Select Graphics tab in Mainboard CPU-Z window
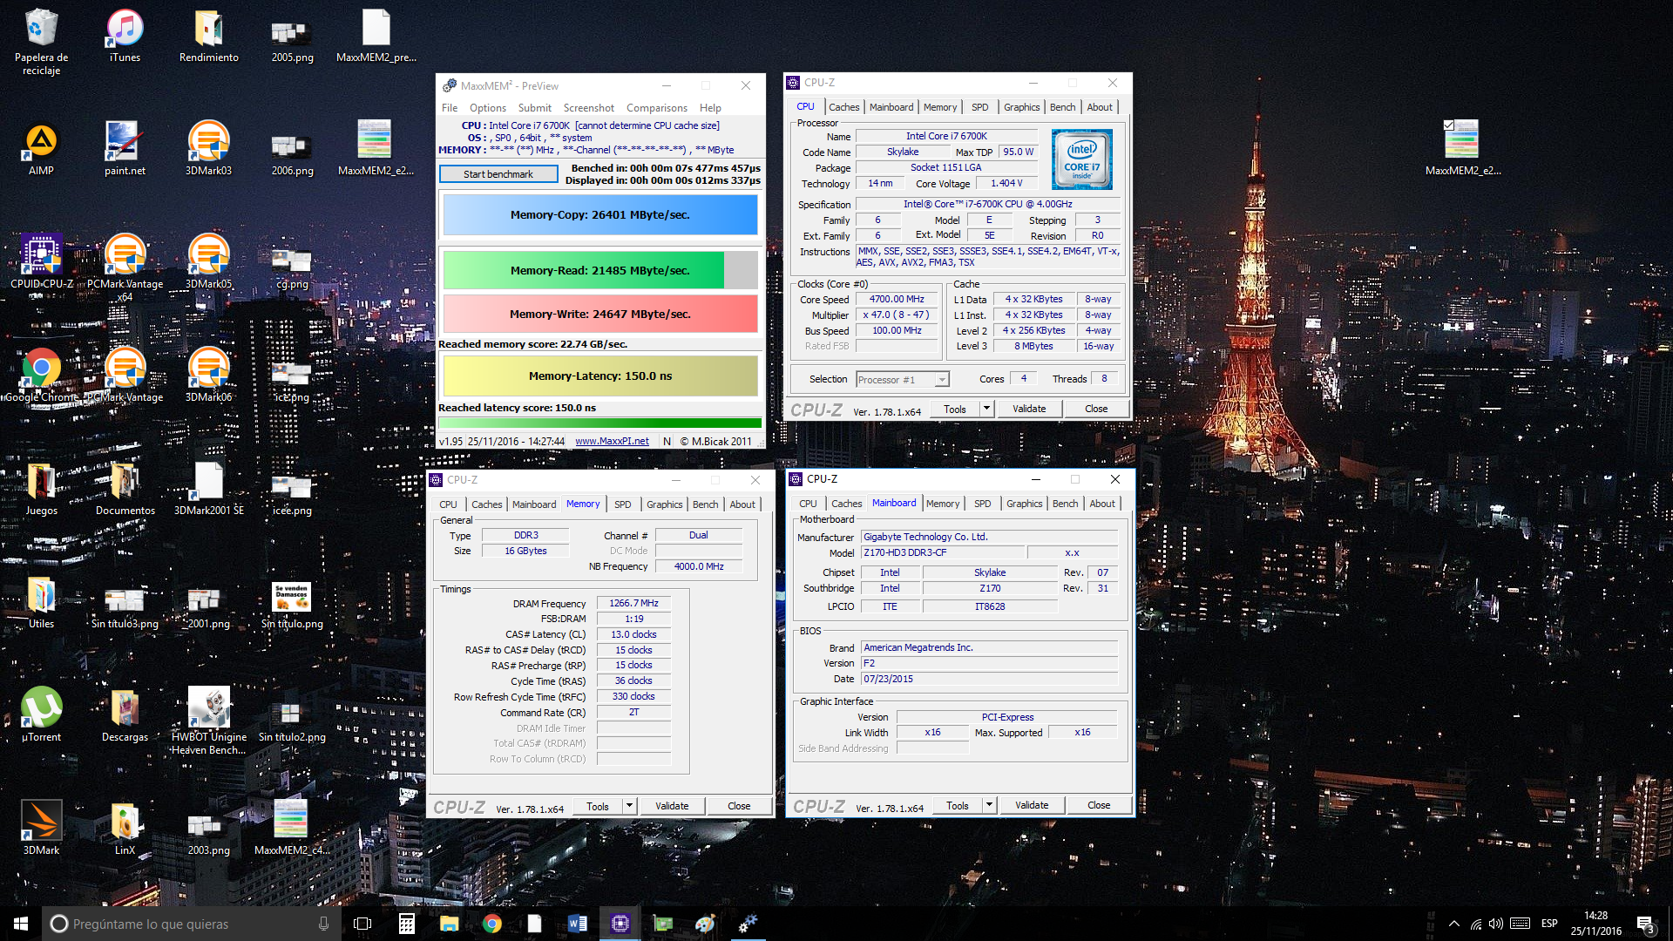 (1024, 504)
